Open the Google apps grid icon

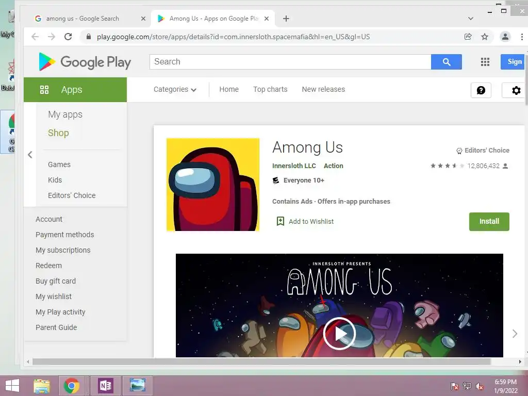(485, 62)
